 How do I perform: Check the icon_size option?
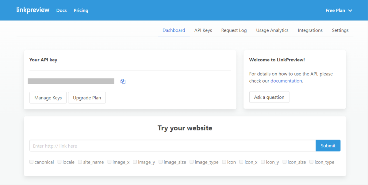[x=285, y=162]
